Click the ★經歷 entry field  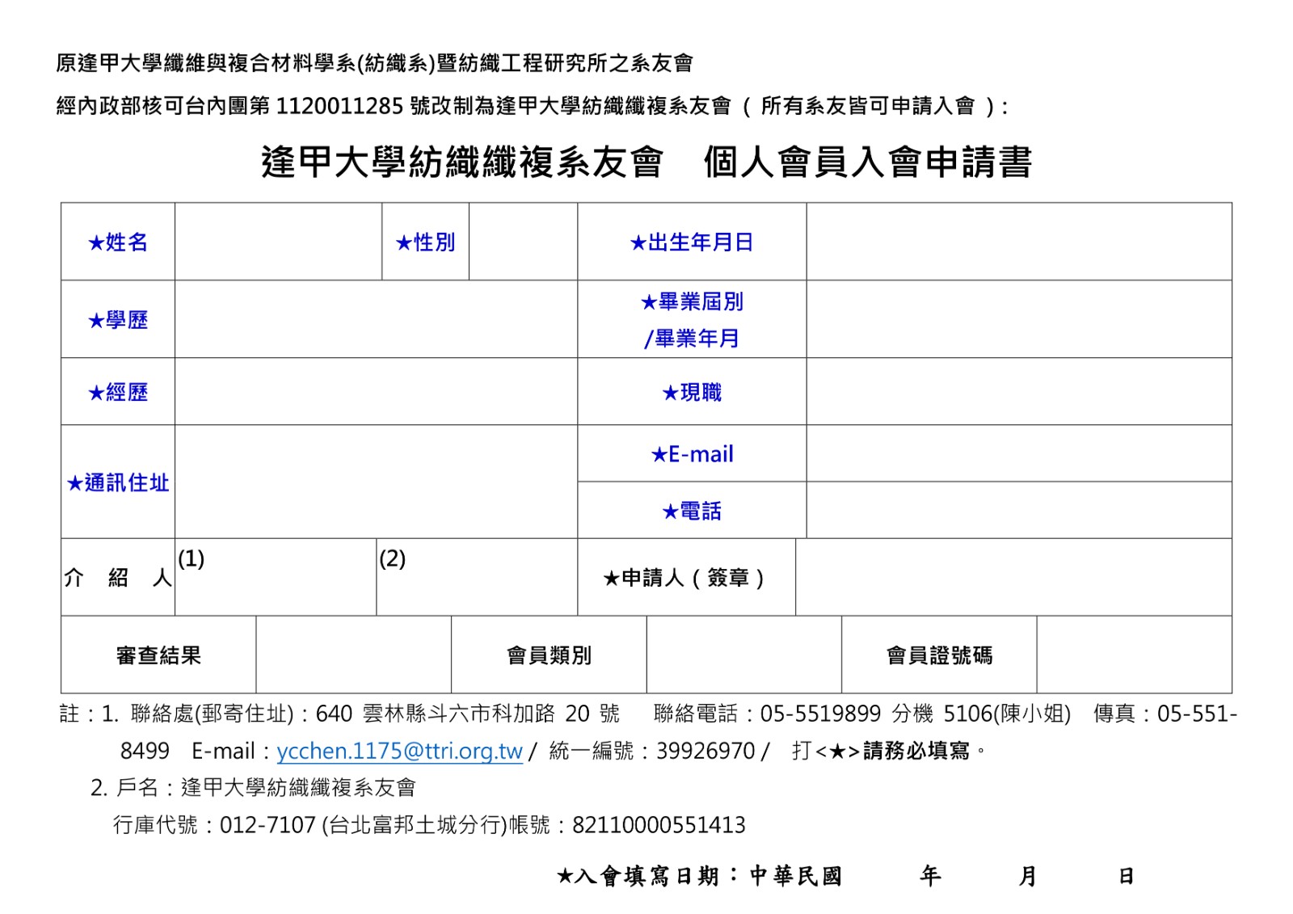(x=376, y=392)
